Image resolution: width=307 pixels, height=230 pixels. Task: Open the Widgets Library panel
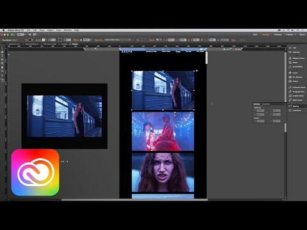[297, 58]
